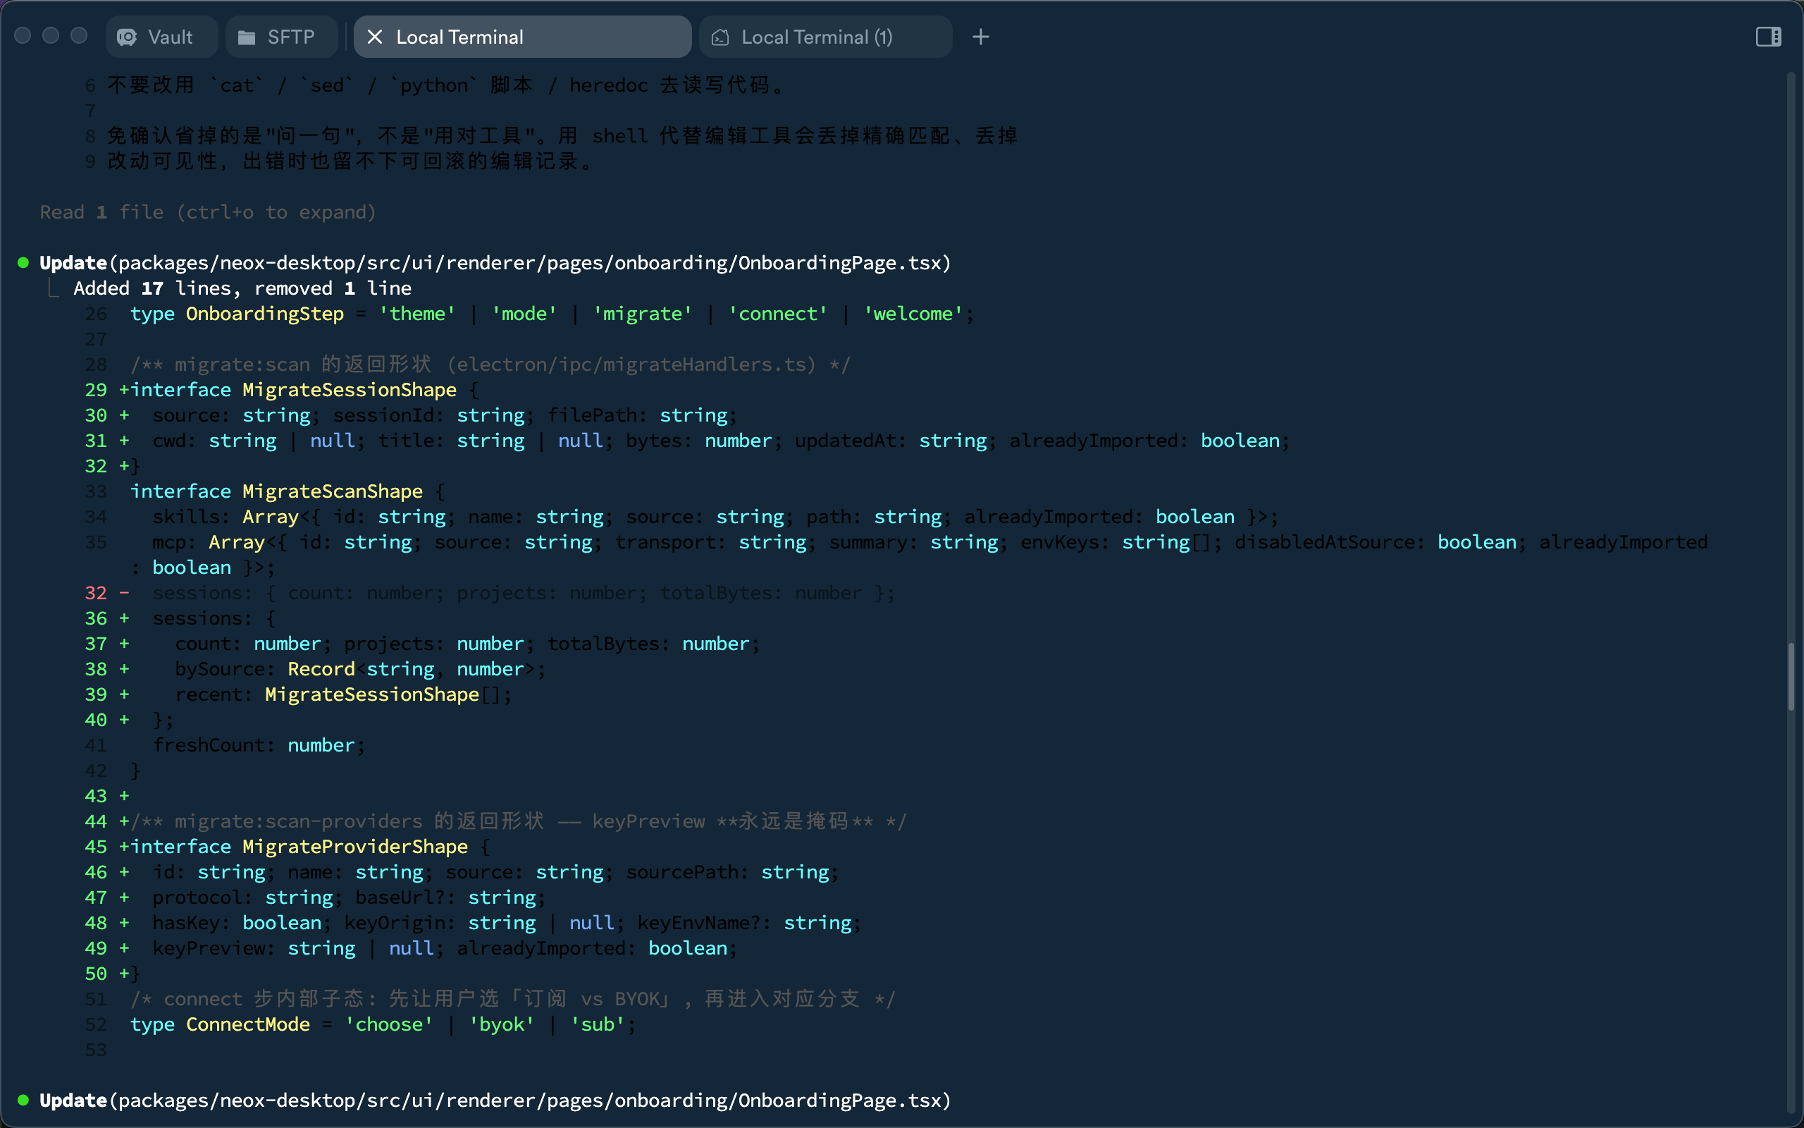Click the window close traffic light
This screenshot has height=1128, width=1804.
click(23, 36)
